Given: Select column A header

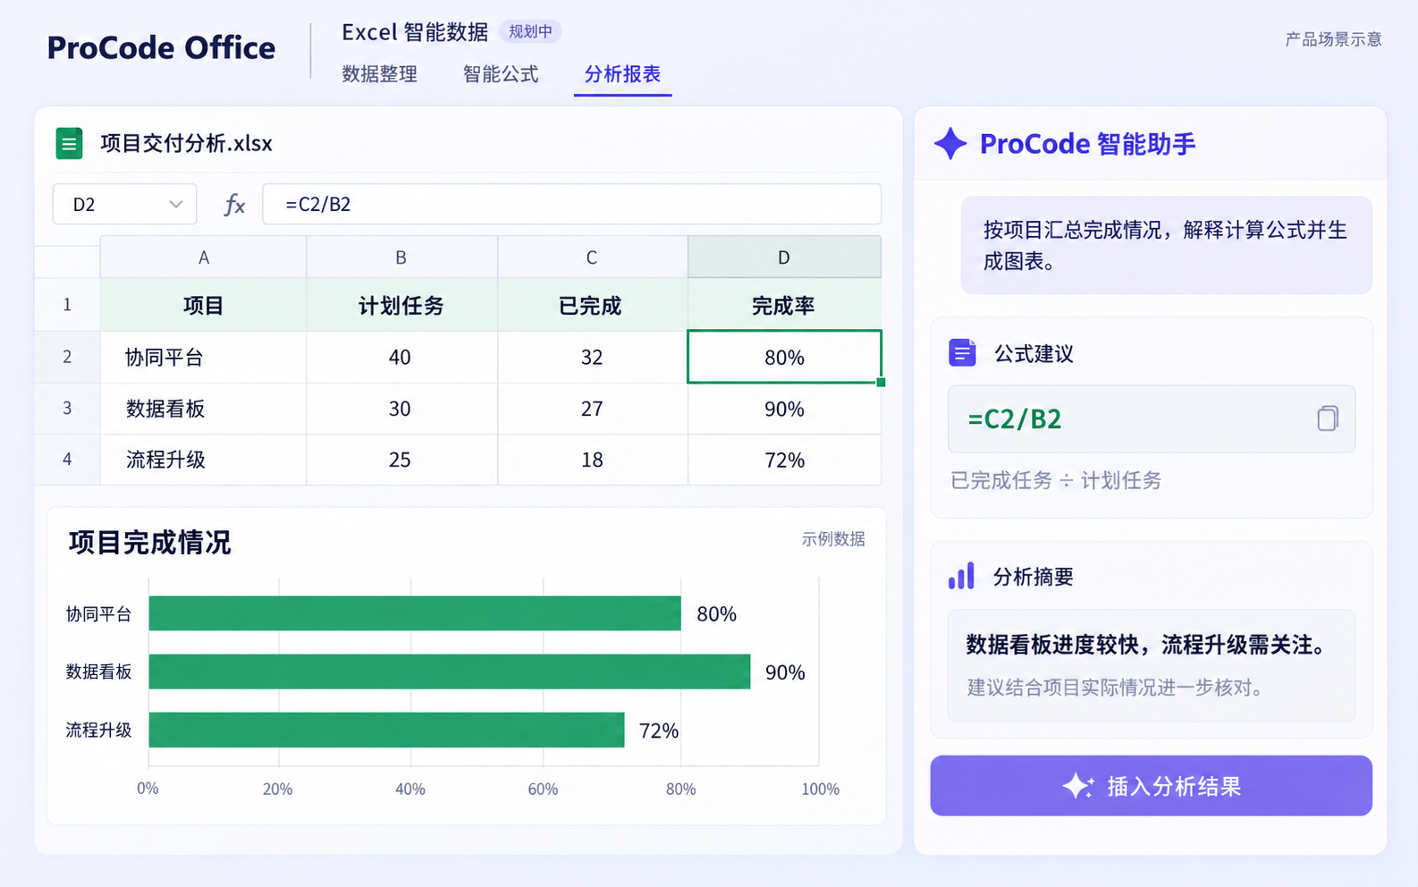Looking at the screenshot, I should click(204, 258).
